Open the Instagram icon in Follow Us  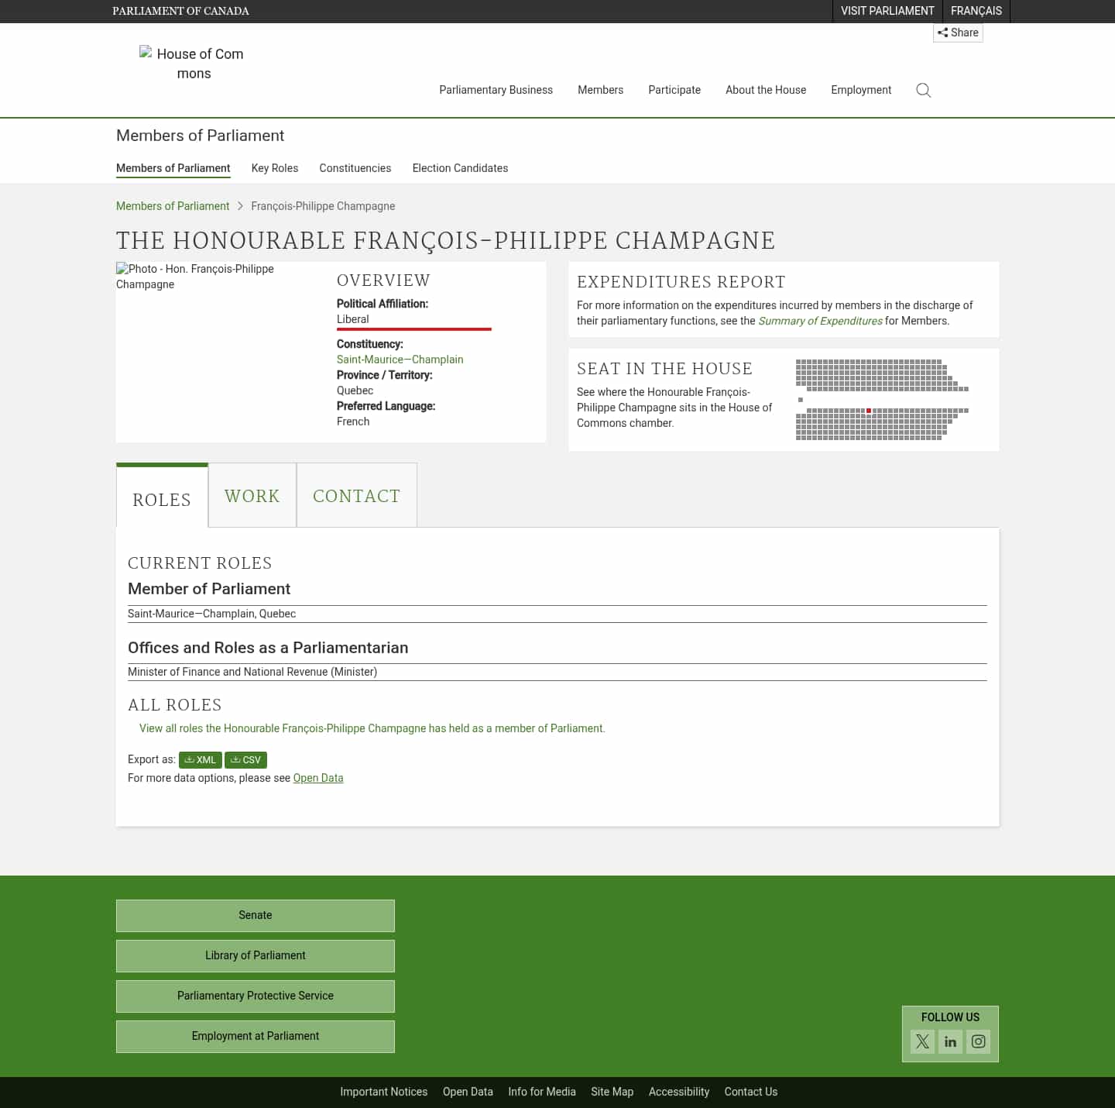click(978, 1041)
